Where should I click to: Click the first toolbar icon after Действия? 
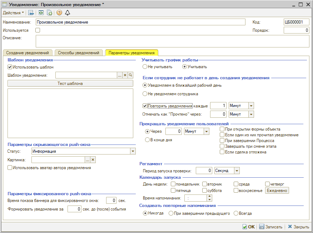[x=31, y=13]
